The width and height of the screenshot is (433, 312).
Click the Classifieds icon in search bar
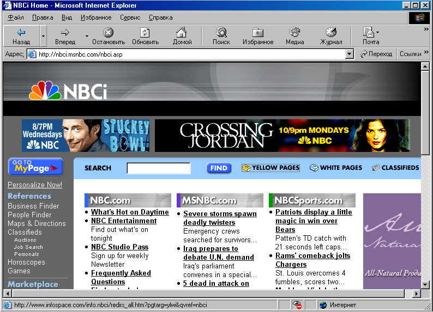pyautogui.click(x=376, y=168)
